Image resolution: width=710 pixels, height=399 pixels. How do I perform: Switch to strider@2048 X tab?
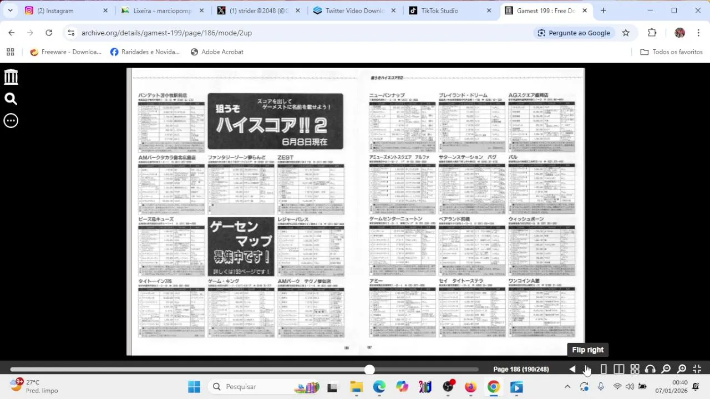258,11
